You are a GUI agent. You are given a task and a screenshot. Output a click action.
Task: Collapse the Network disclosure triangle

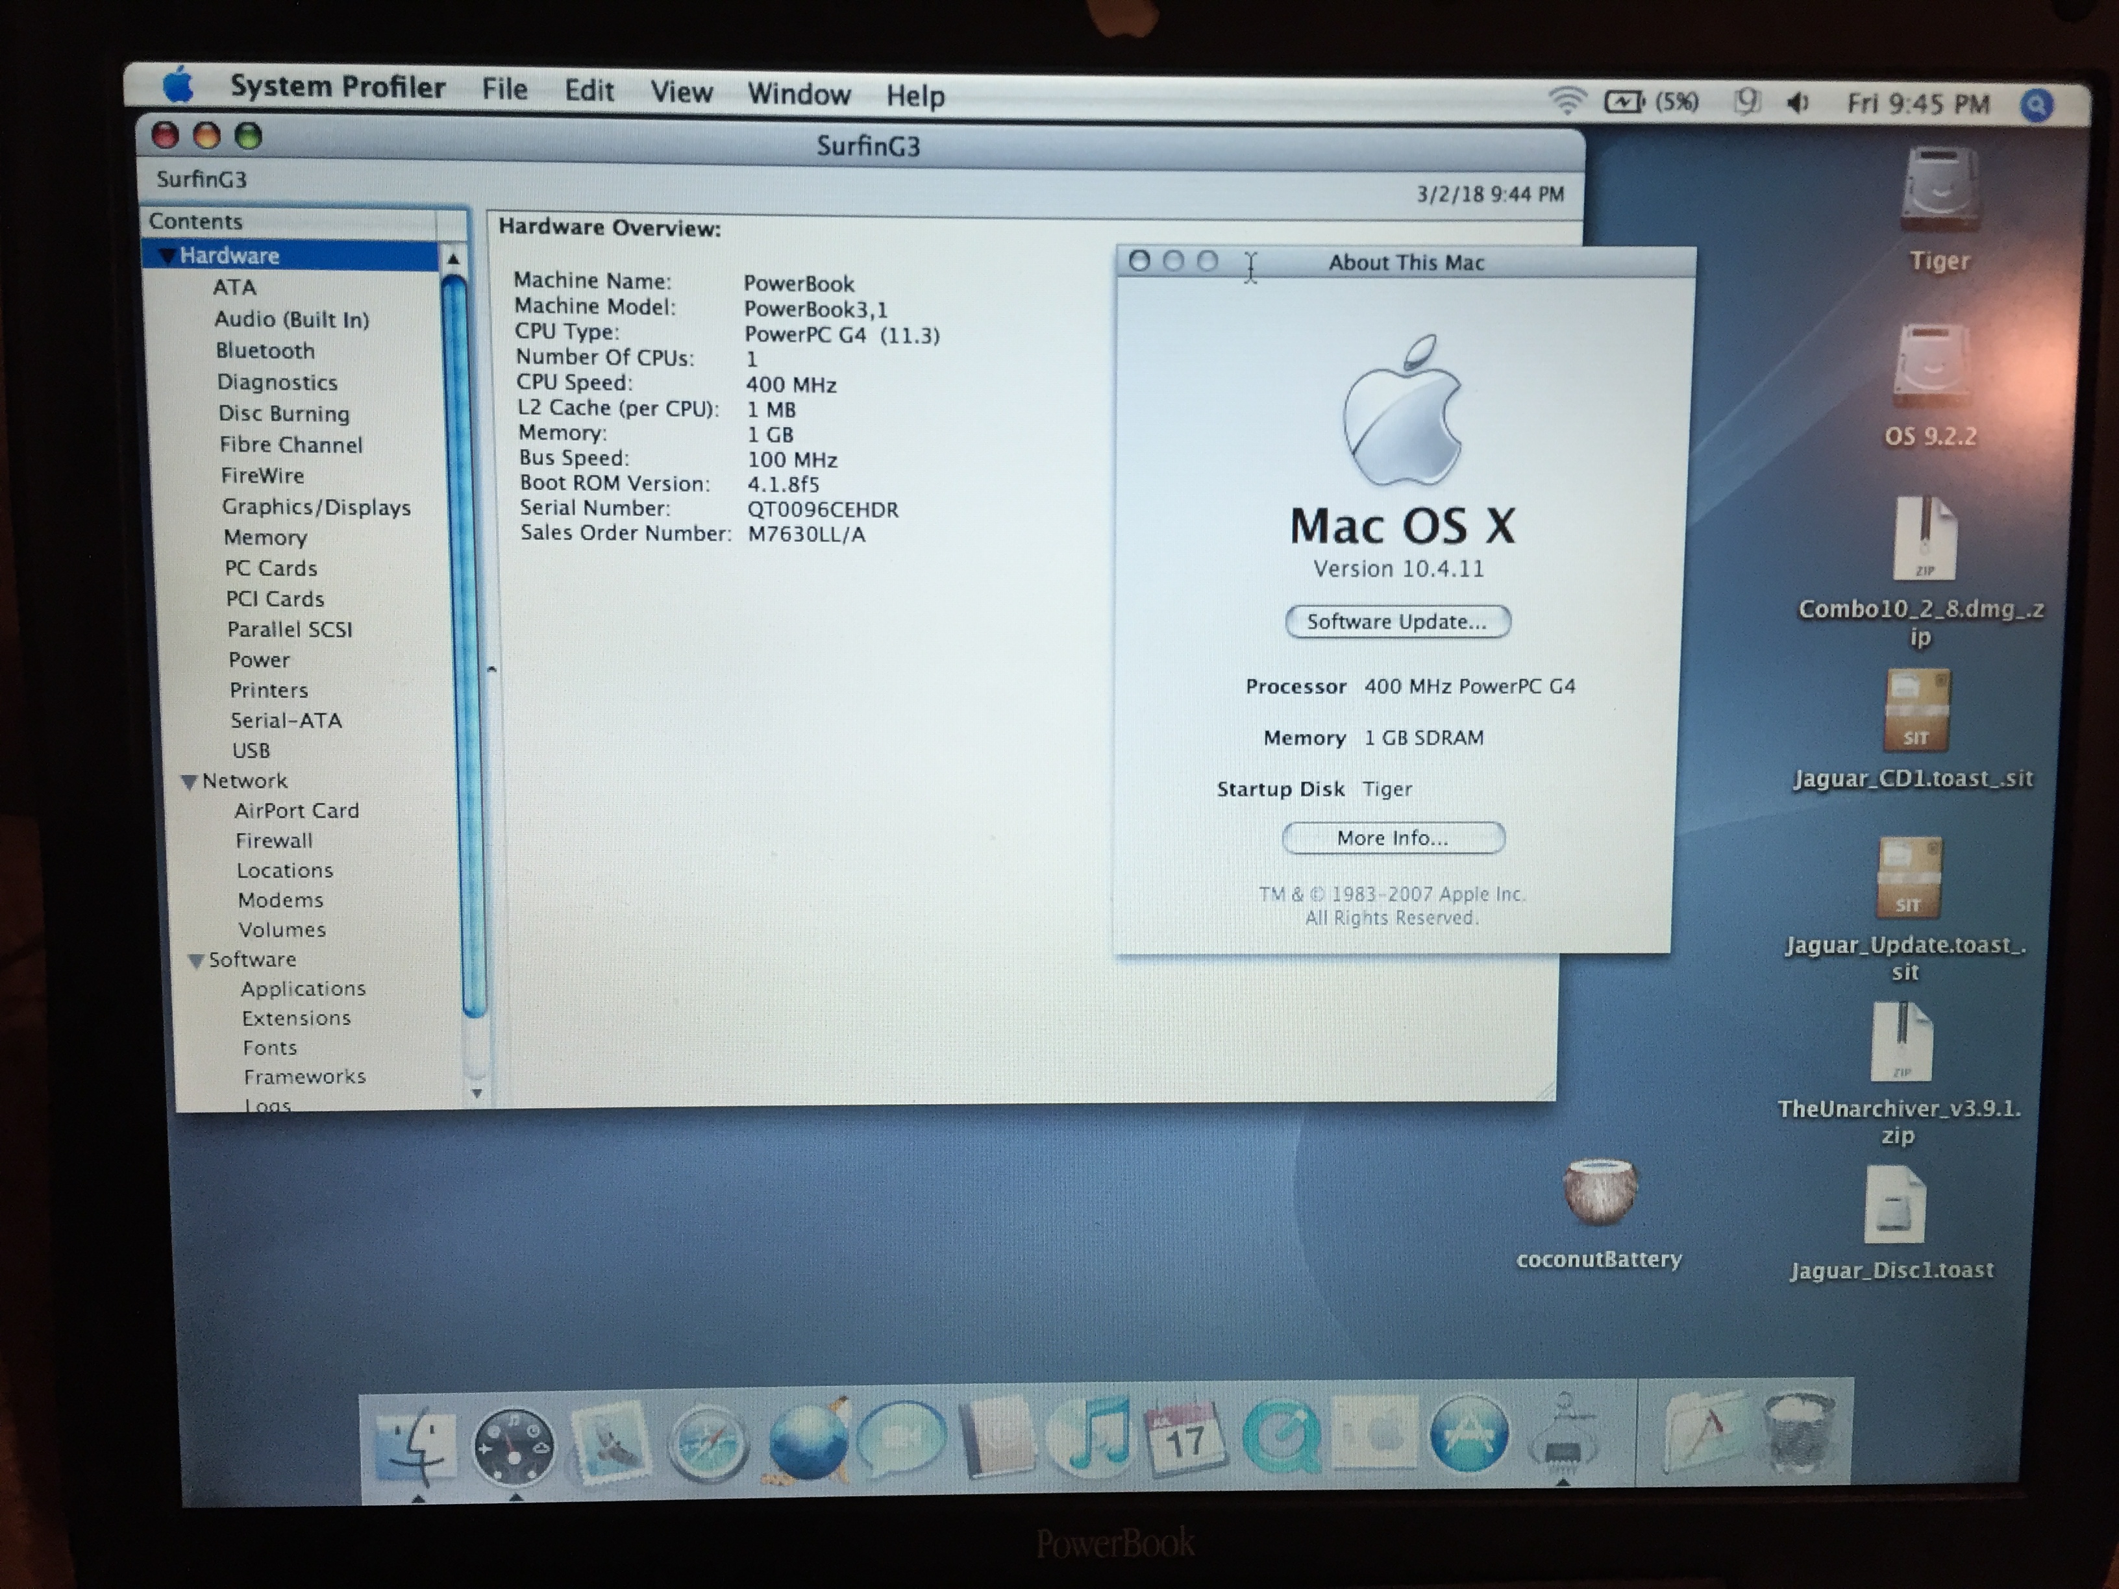click(x=189, y=782)
